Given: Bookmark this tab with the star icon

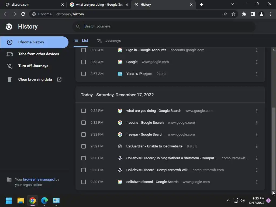Looking at the screenshot, I should click(x=233, y=14).
